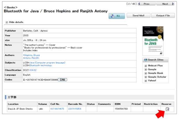The image size is (179, 120).
Task: Open author link Antony, Ranjith
Action: pyautogui.click(x=31, y=58)
